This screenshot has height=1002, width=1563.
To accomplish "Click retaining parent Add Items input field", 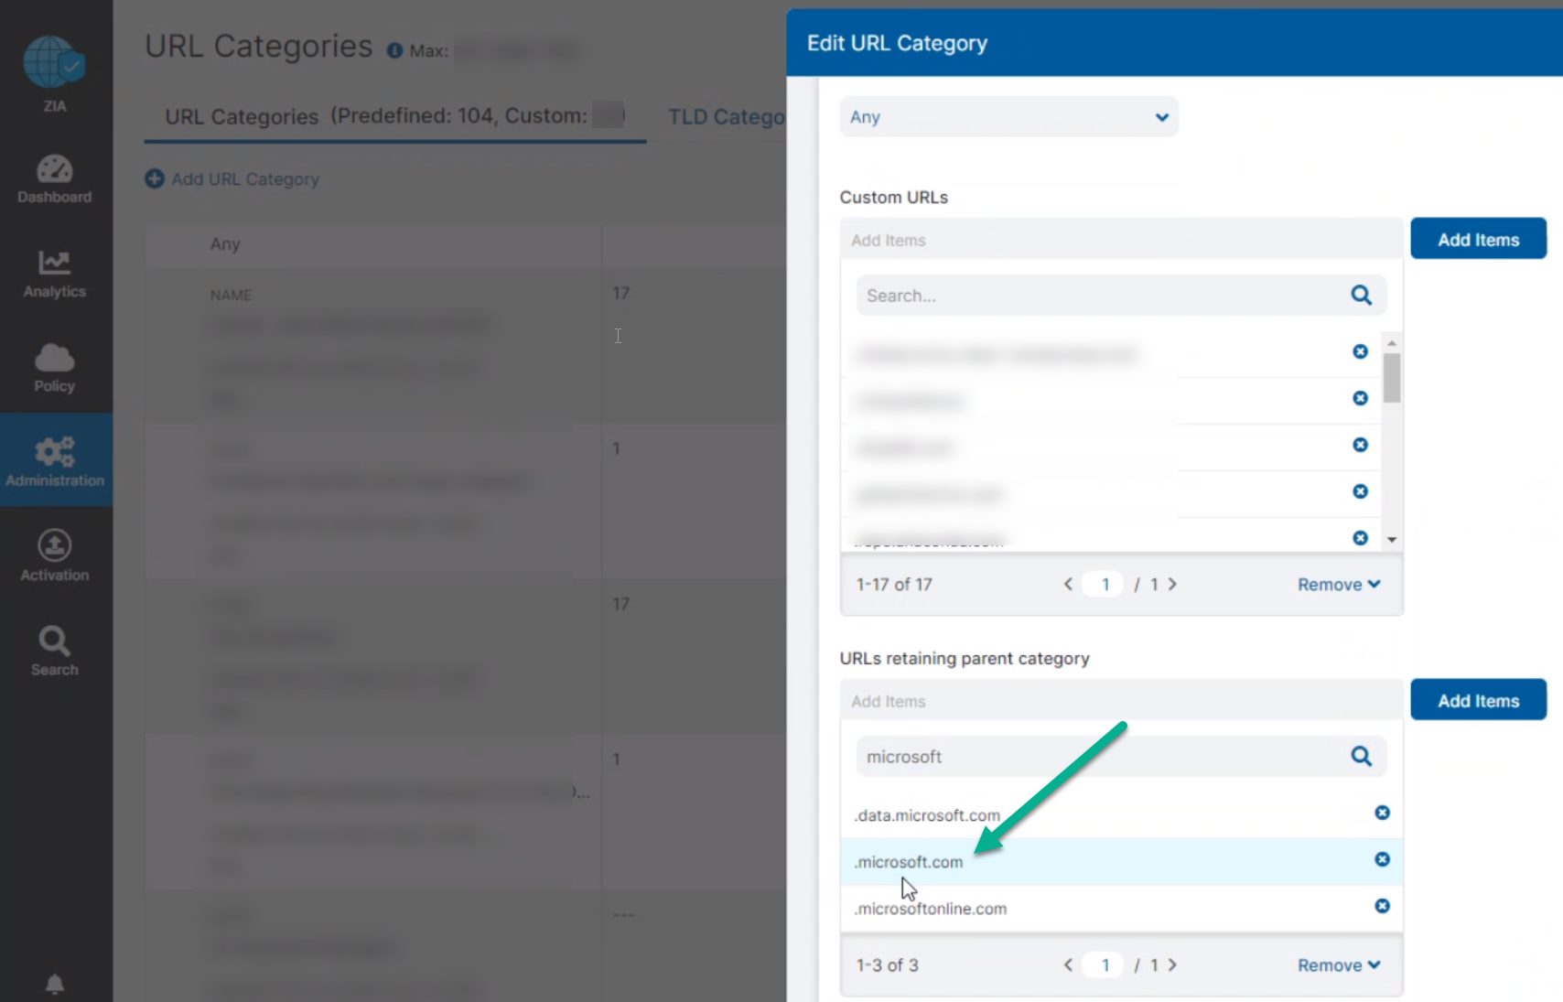I will point(1121,701).
